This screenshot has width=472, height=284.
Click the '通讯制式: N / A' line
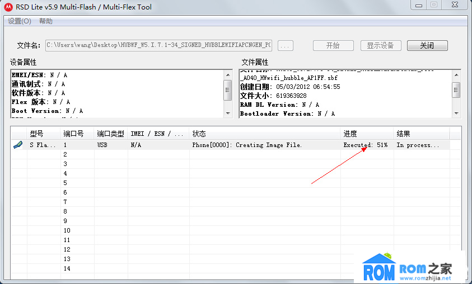[38, 84]
